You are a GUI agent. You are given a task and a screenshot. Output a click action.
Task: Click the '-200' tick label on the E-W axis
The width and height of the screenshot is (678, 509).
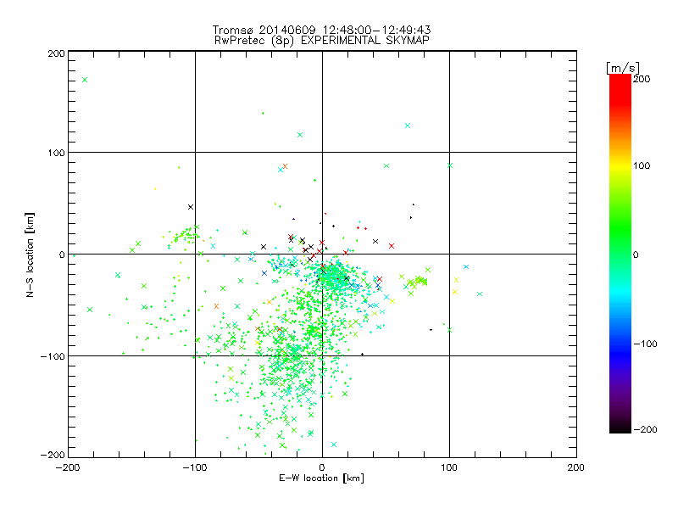[x=68, y=467]
